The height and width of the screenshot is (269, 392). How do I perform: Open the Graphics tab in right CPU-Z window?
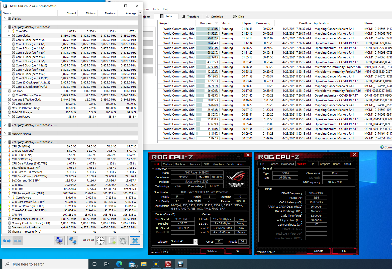point(325,164)
